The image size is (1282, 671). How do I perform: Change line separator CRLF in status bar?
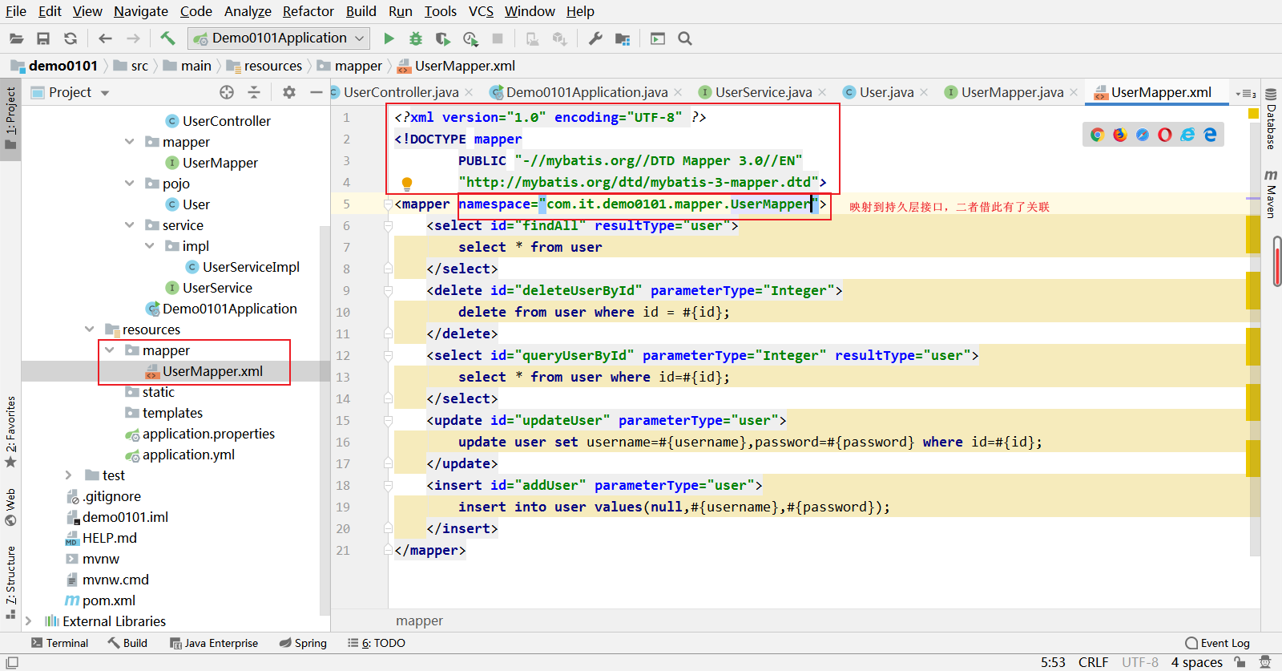coord(1093,662)
